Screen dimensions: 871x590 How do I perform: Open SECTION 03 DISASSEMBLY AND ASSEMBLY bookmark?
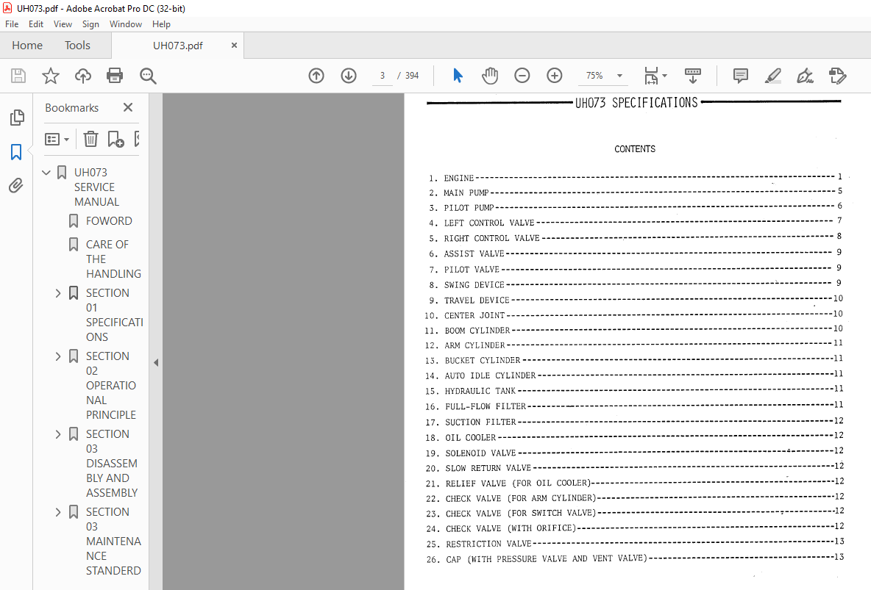tap(112, 463)
